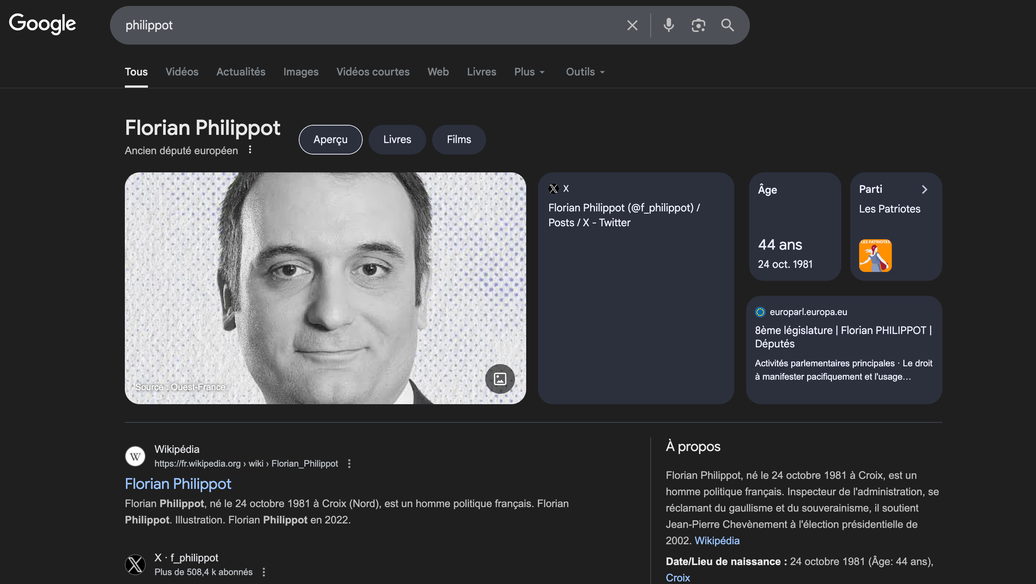Click into the philippot search field
Viewport: 1036px width, 584px height.
pos(362,25)
